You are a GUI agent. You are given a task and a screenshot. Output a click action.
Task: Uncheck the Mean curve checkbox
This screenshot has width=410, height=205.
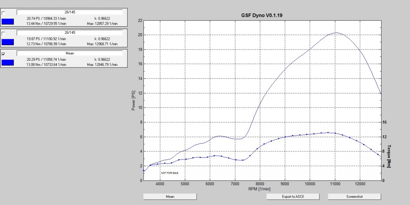pos(4,54)
